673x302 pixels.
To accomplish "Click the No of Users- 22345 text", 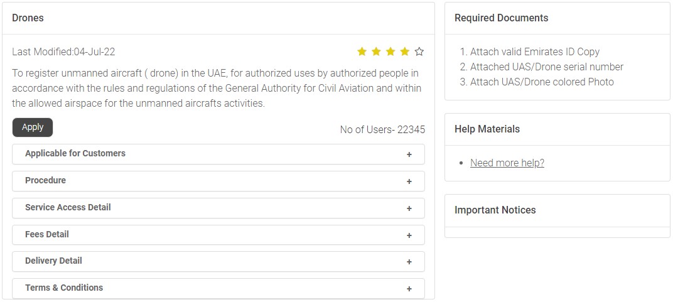I will pos(382,129).
